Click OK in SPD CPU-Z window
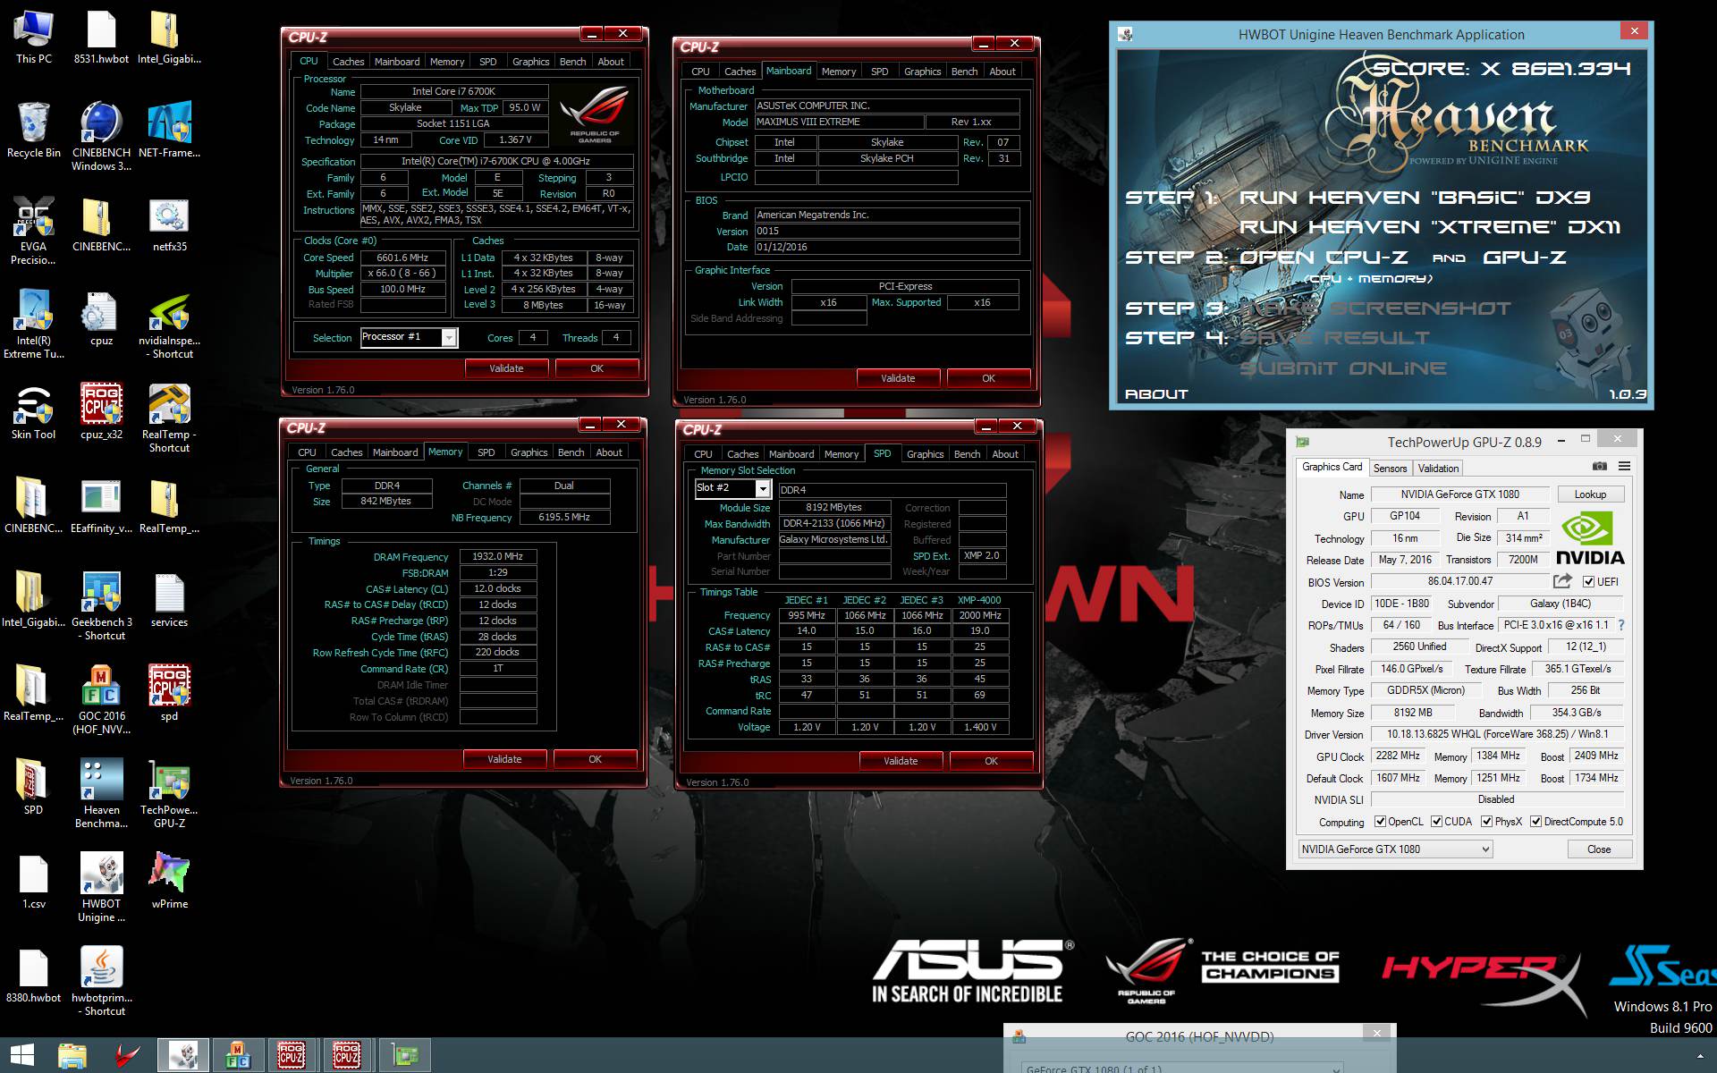 991,761
